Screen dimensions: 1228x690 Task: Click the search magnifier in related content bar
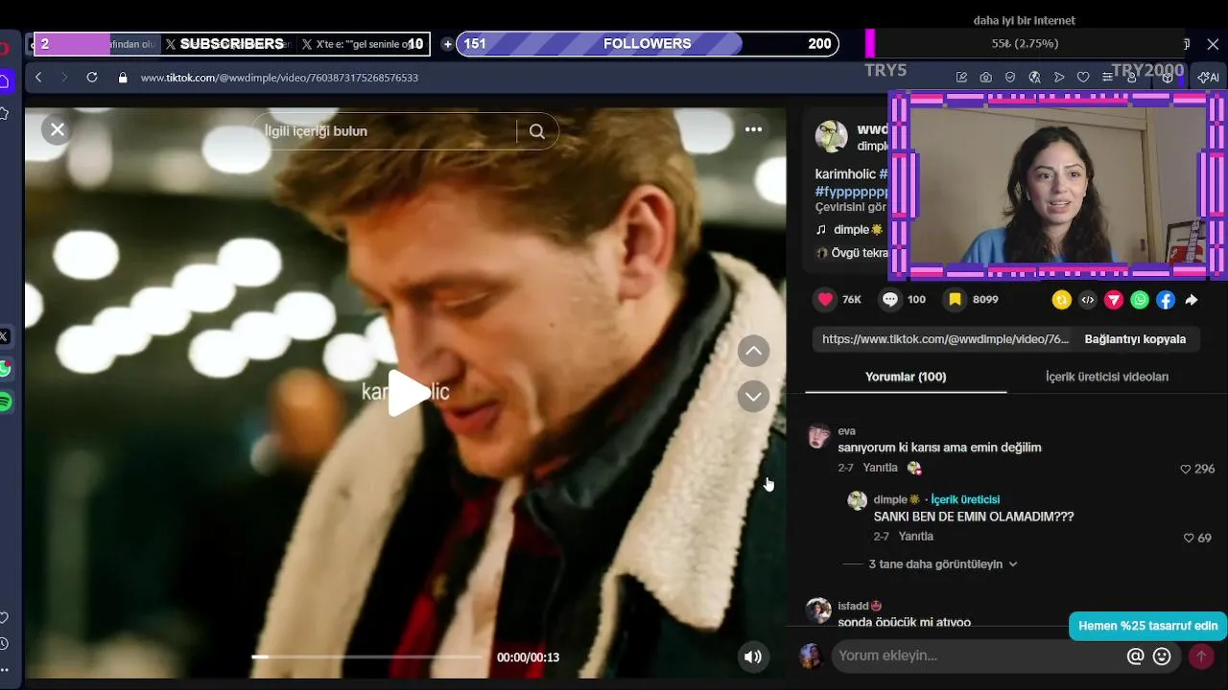[x=537, y=131]
